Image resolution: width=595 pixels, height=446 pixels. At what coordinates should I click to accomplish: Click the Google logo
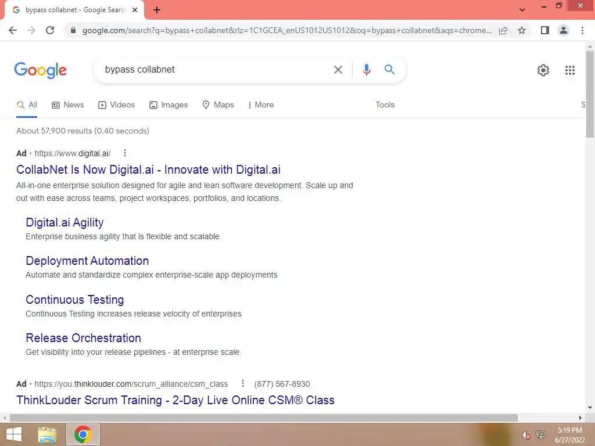[x=41, y=70]
